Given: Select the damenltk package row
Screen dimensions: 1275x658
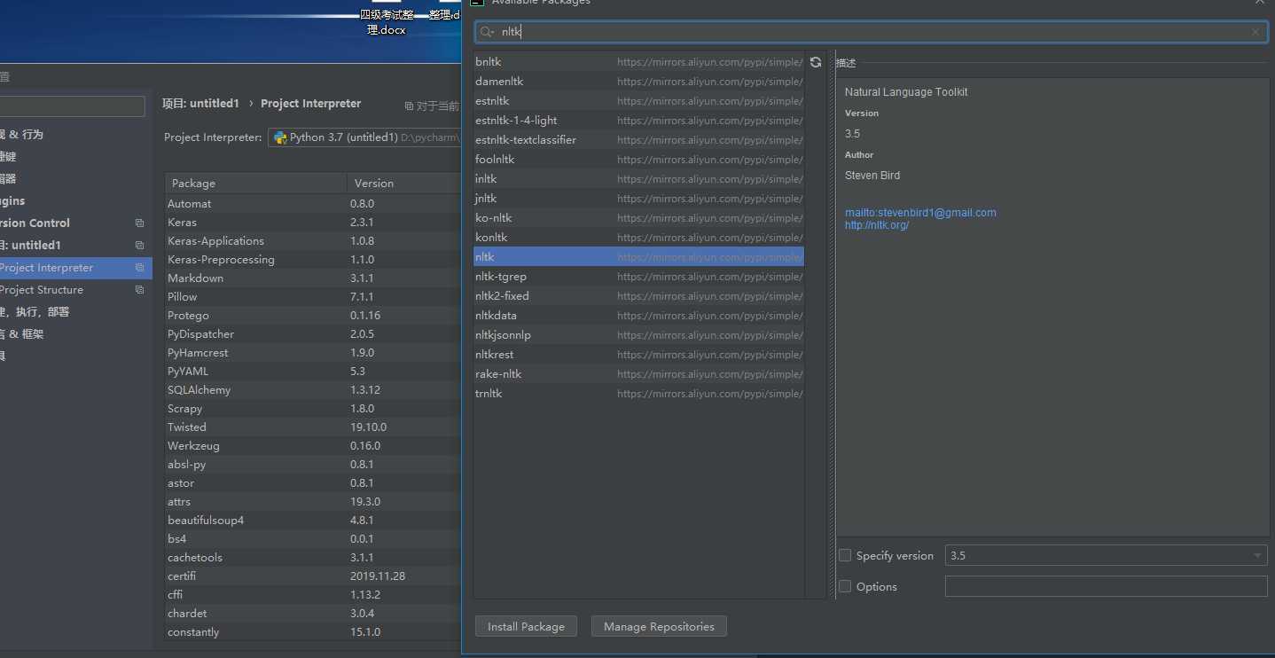Looking at the screenshot, I should (638, 82).
